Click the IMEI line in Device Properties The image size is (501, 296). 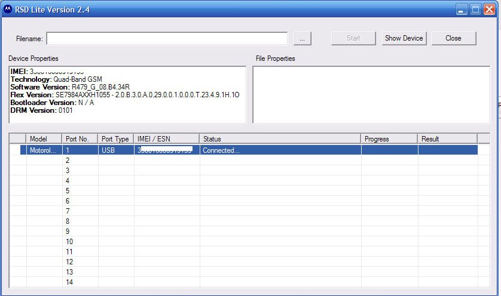click(x=47, y=72)
